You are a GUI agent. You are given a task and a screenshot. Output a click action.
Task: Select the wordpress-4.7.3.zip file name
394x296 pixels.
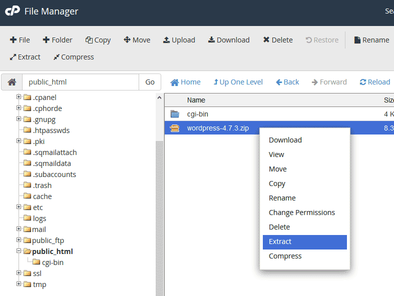click(x=218, y=128)
